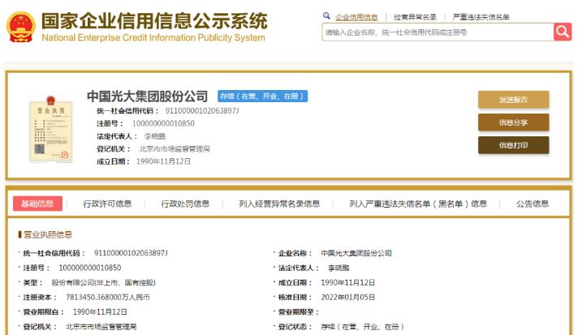Open the business license thumbnail image
This screenshot has height=335, width=578.
(50, 128)
